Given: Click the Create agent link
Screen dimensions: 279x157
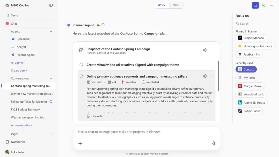Looking at the screenshot, I should [19, 71].
